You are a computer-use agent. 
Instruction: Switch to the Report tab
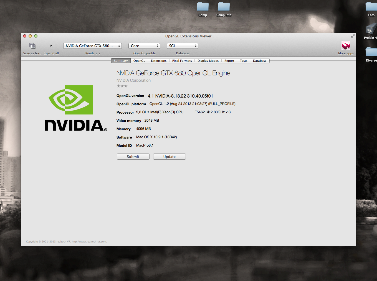[229, 61]
